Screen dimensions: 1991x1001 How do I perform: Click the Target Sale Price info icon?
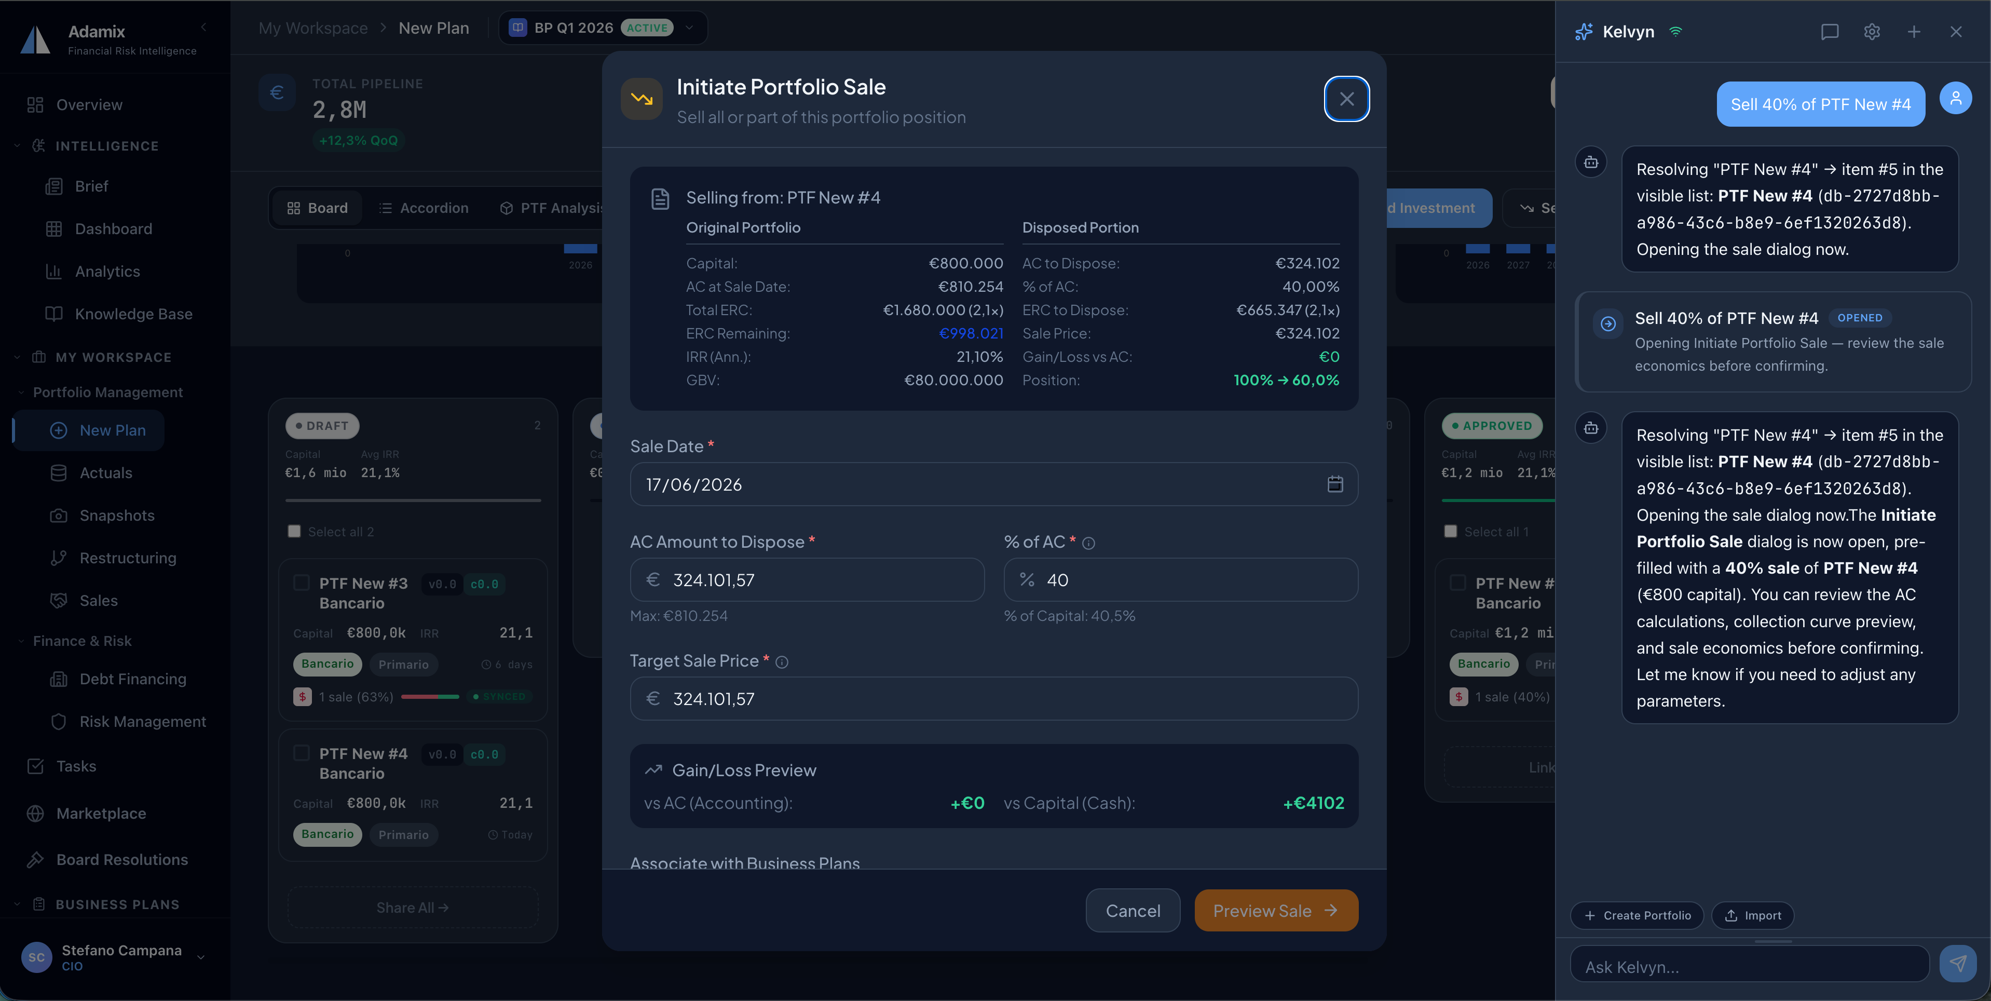(x=782, y=662)
